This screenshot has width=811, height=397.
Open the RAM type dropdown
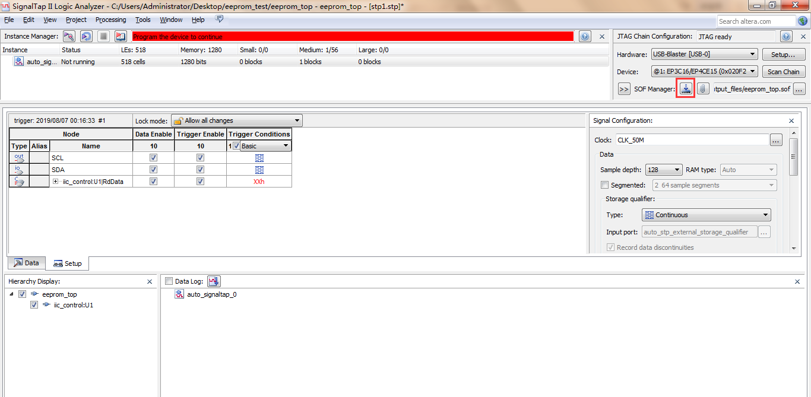(x=748, y=170)
